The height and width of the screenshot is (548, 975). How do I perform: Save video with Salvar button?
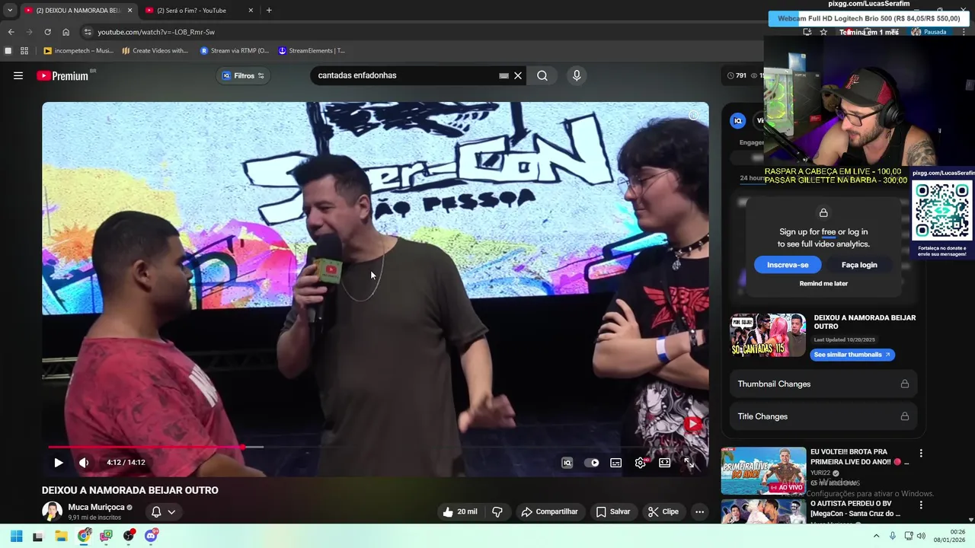(613, 511)
